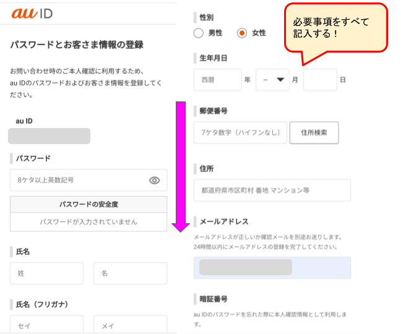The image size is (411, 334).
Task: Click the grayed au ID value box
Action: click(50, 136)
